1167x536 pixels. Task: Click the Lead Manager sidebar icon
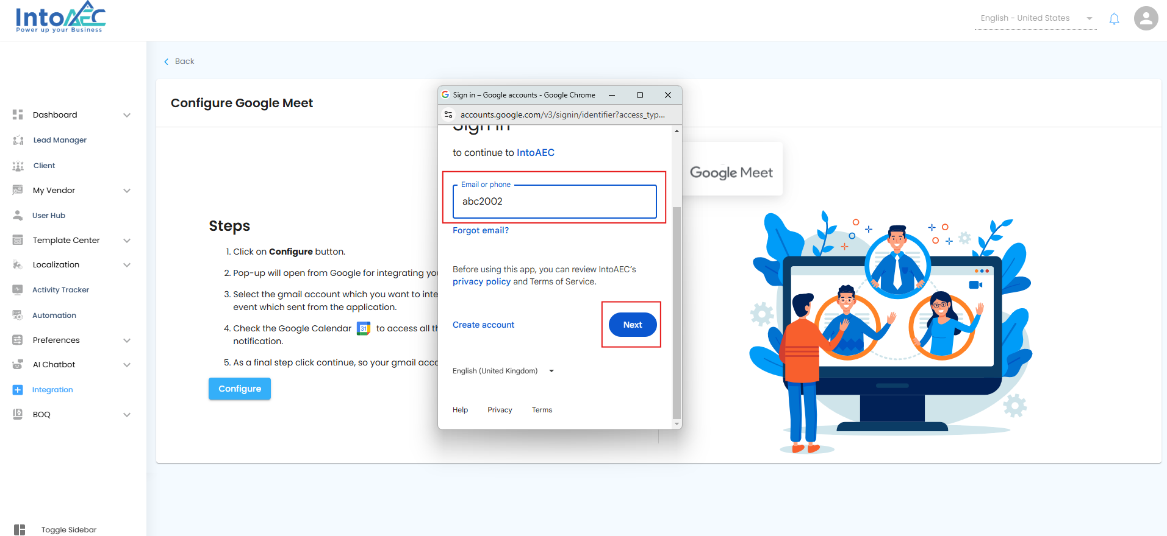pos(18,140)
